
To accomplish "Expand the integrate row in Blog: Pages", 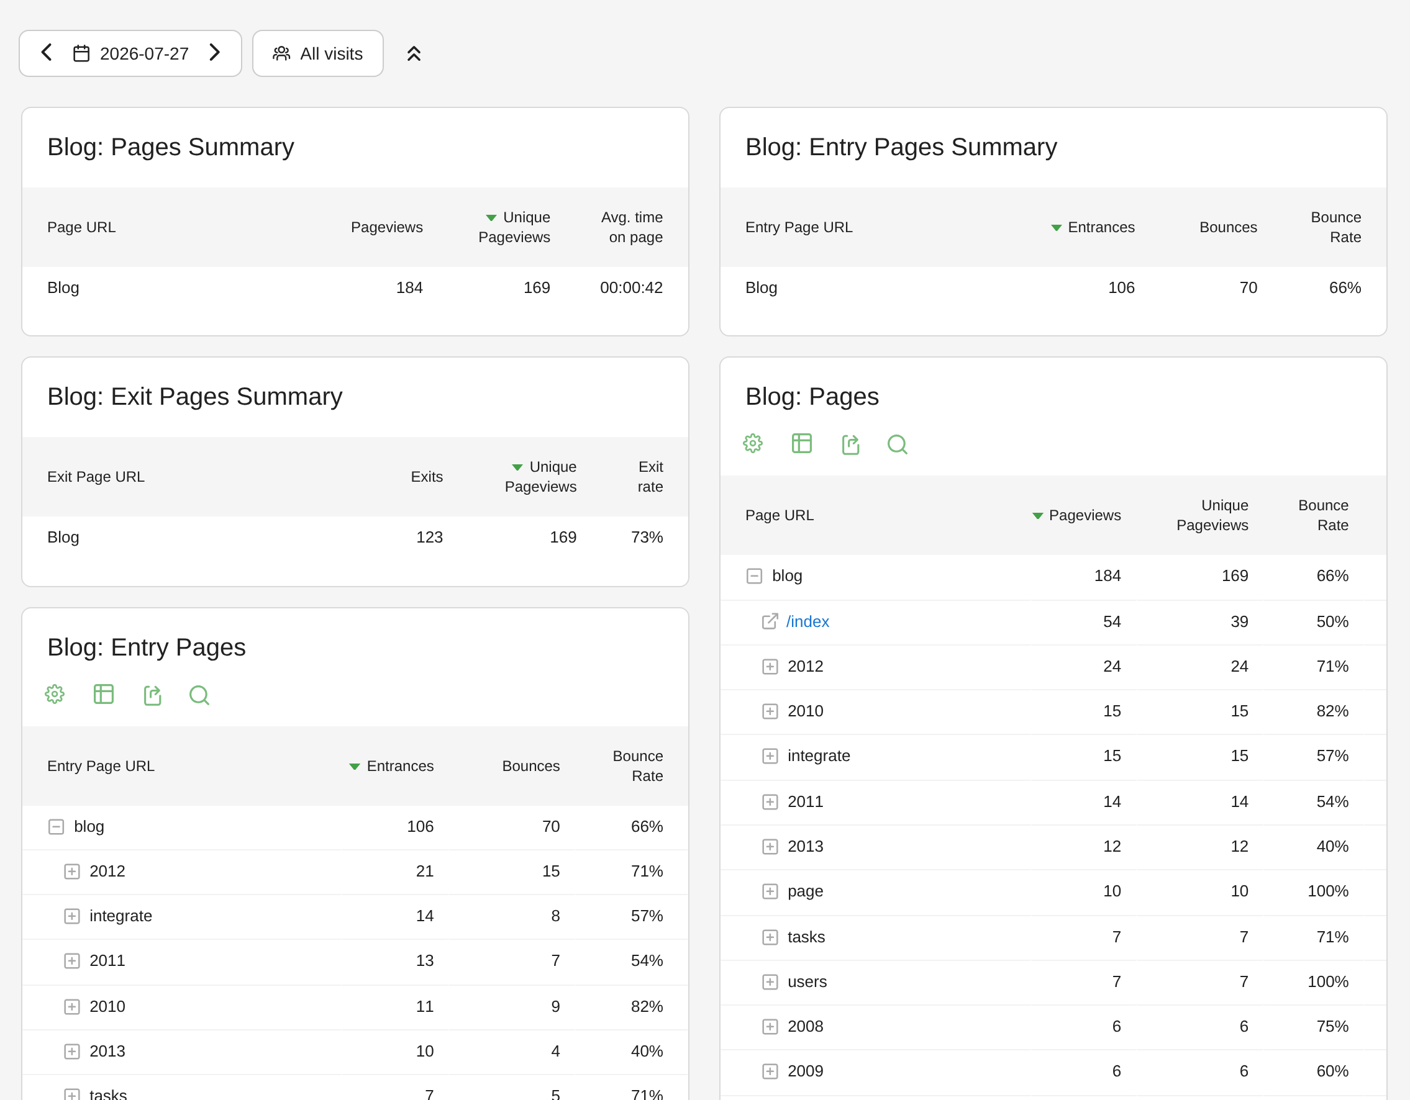I will [x=770, y=755].
